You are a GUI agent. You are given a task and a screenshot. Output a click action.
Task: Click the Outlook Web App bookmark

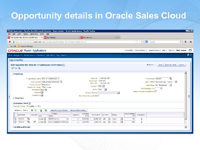25,46
